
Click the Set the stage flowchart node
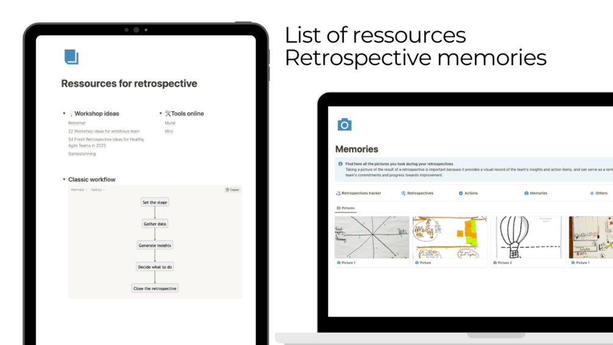pos(155,202)
